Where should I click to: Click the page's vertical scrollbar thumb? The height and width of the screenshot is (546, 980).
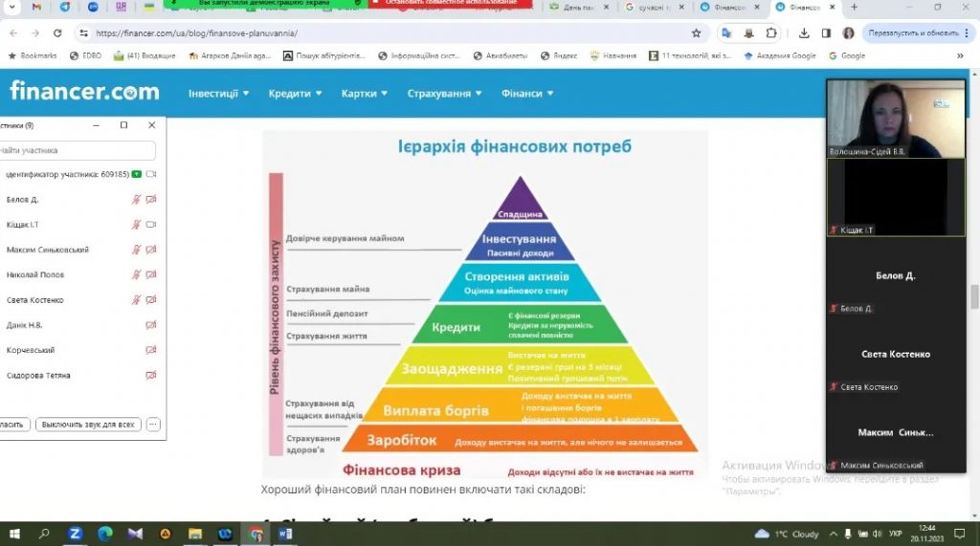974,296
